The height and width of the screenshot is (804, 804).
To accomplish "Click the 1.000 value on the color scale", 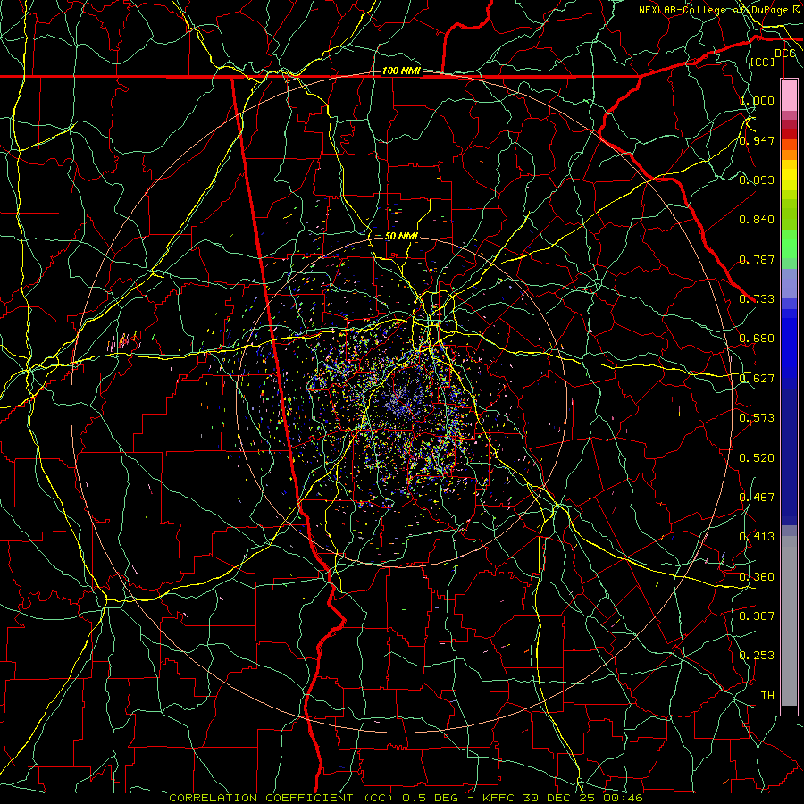I will [x=757, y=100].
